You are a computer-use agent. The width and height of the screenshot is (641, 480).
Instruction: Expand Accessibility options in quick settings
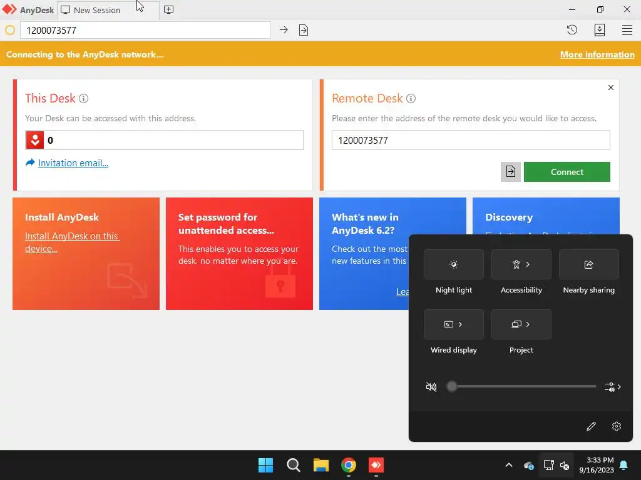[521, 264]
